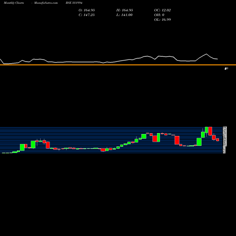
Task: Click the high value 'H: 164.95'
Action: 125,10
